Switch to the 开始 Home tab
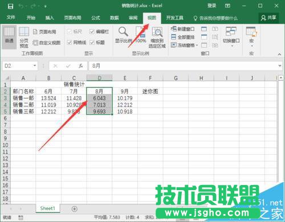Screen dimensions: 285x222 click(31, 18)
